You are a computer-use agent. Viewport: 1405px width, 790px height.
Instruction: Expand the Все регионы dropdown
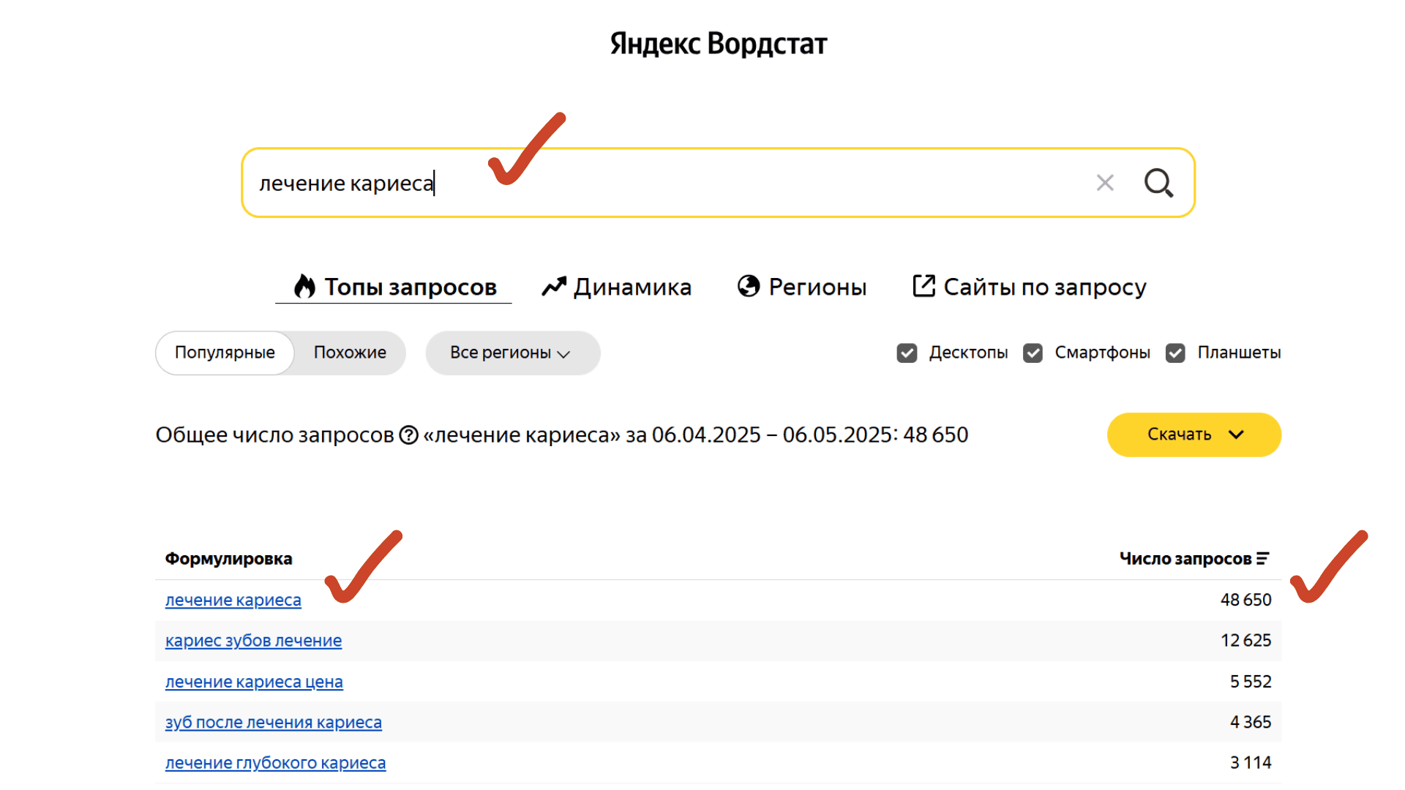tap(512, 353)
